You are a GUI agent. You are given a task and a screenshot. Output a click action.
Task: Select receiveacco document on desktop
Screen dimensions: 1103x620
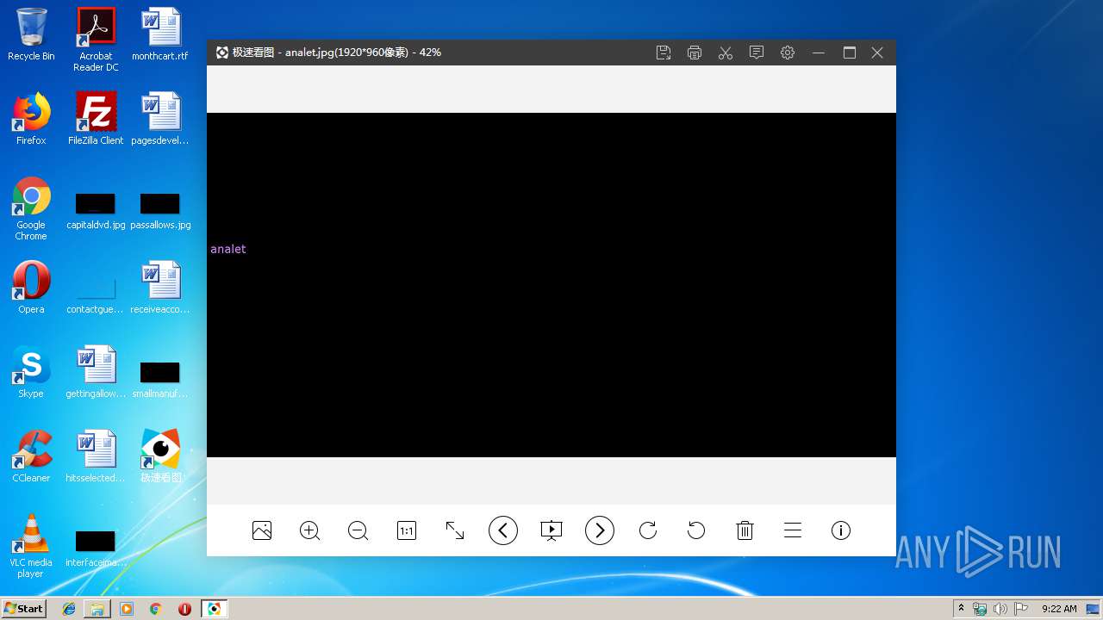tap(160, 288)
